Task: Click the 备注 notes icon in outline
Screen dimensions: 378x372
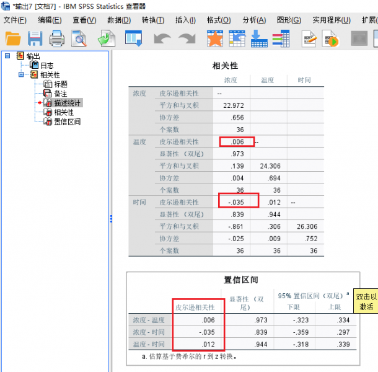Action: [x=48, y=94]
